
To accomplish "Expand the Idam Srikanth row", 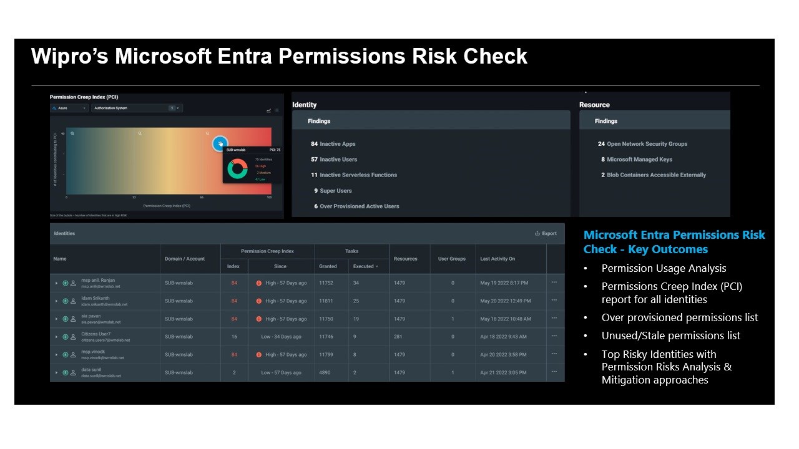I will (57, 301).
